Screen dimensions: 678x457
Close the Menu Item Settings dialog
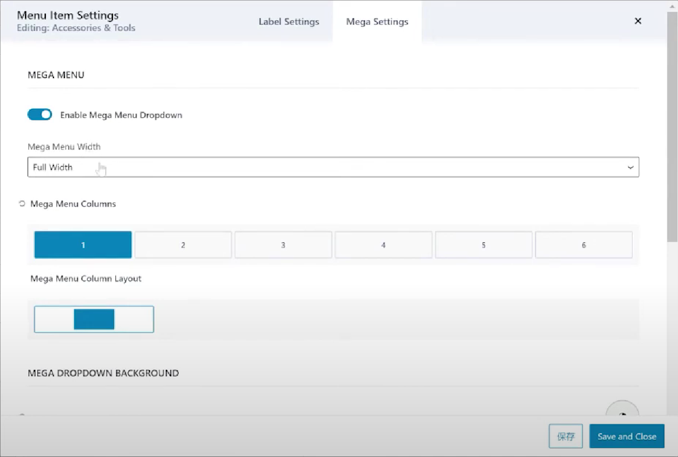pos(638,21)
